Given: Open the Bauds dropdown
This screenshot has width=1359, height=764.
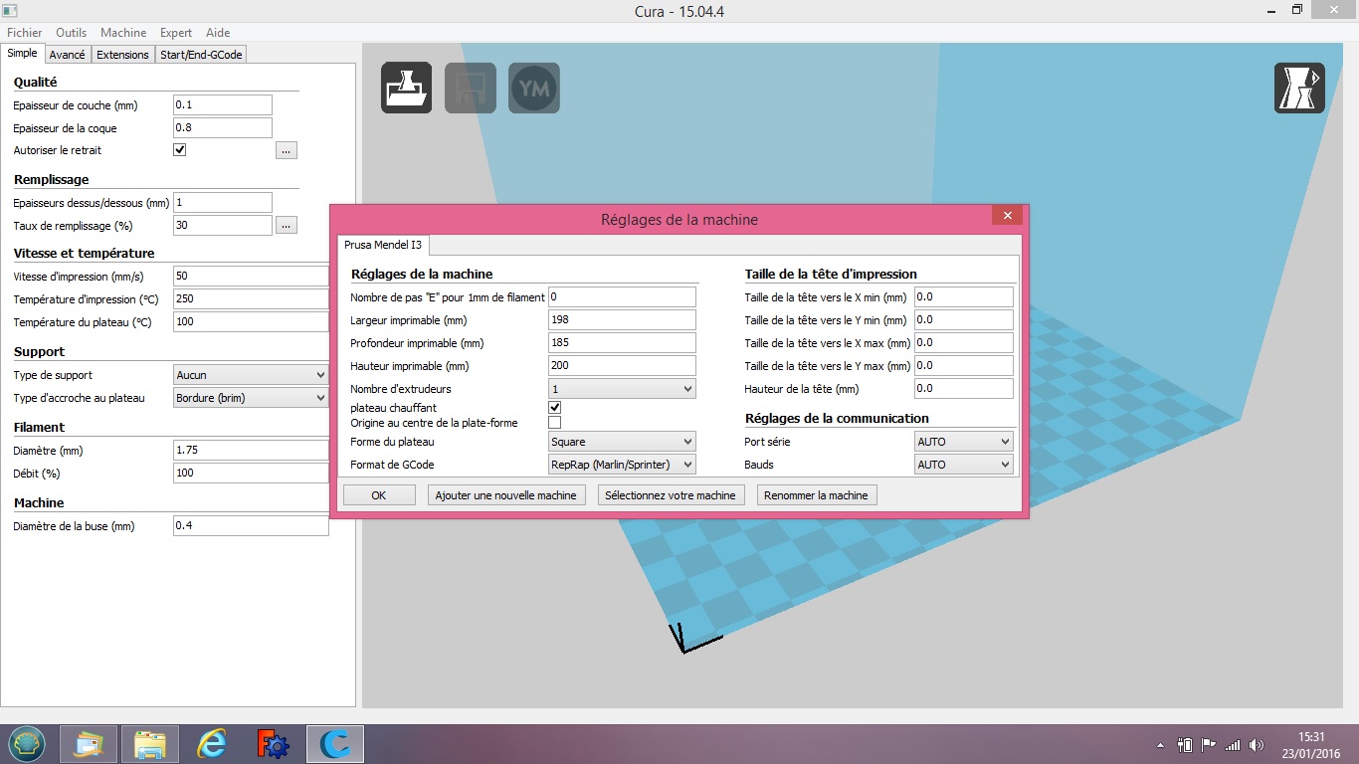Looking at the screenshot, I should pyautogui.click(x=963, y=465).
